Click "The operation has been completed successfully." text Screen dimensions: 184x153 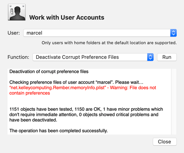pos(59,131)
